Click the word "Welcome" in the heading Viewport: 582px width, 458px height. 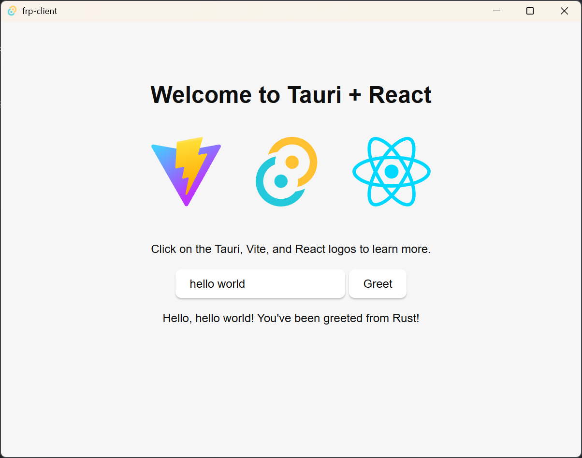pos(202,95)
